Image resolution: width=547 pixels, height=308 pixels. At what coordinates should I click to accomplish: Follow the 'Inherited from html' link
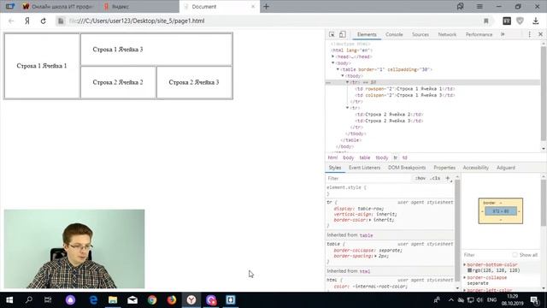click(365, 271)
